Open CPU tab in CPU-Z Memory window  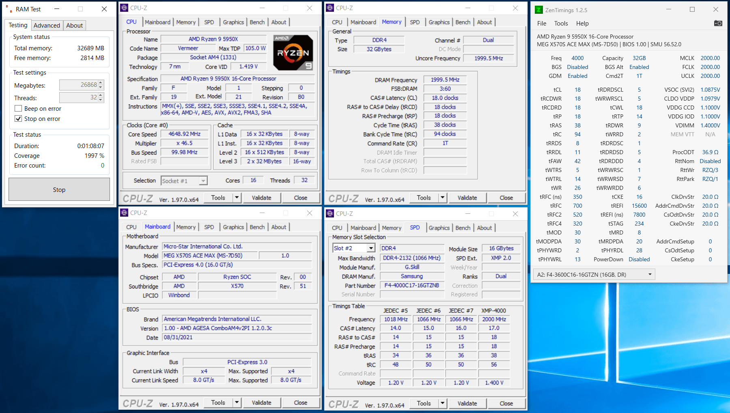[337, 22]
